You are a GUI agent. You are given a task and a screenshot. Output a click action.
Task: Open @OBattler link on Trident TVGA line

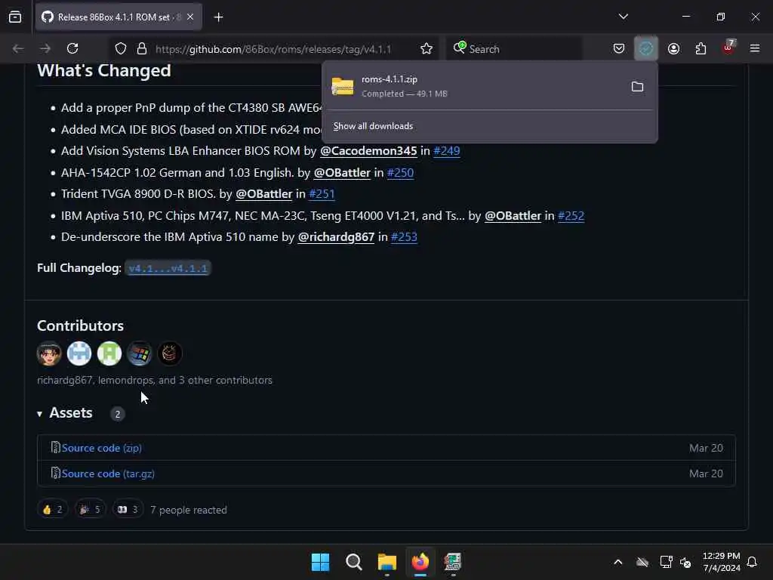[263, 194]
